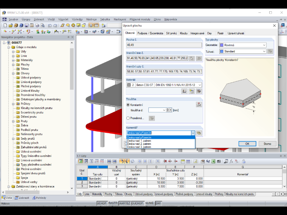The image size is (287, 215).
Task: Open the tloušťka d dropdown
Action: [164, 110]
